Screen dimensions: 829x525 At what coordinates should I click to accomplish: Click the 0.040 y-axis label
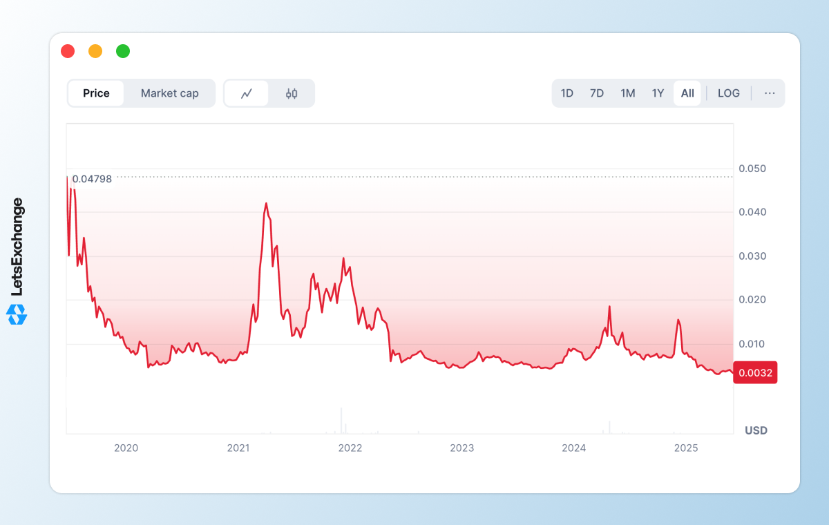coord(752,212)
